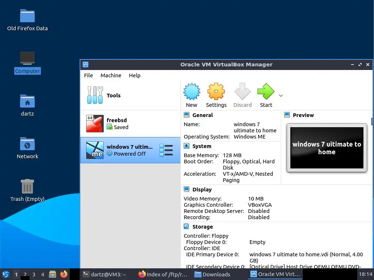Start the VM with the green arrow

[266, 92]
